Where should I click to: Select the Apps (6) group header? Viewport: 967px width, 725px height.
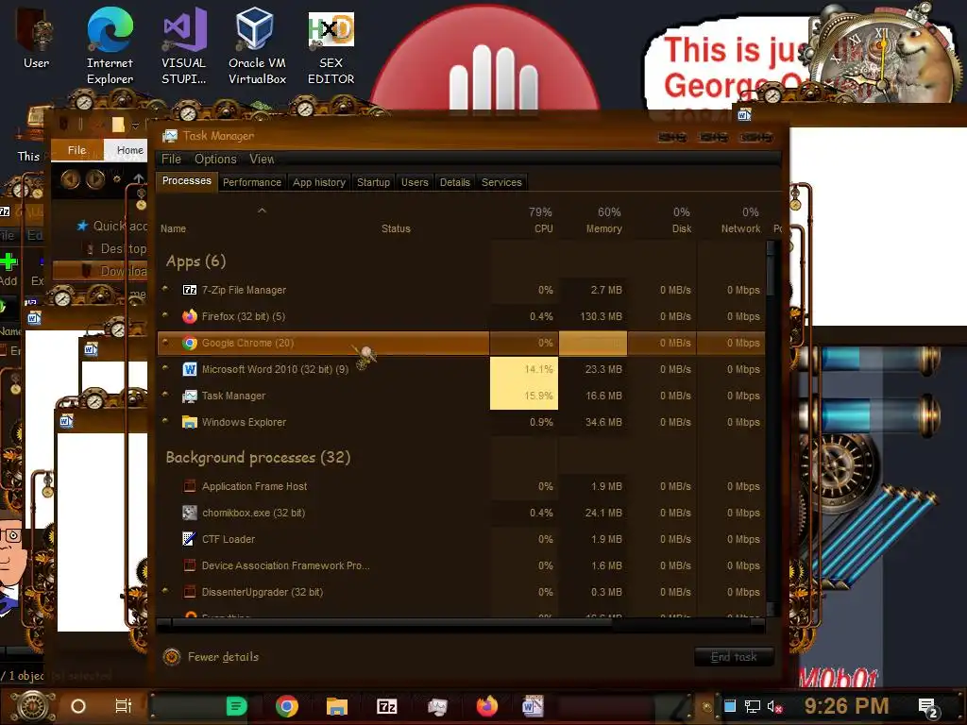coord(195,261)
